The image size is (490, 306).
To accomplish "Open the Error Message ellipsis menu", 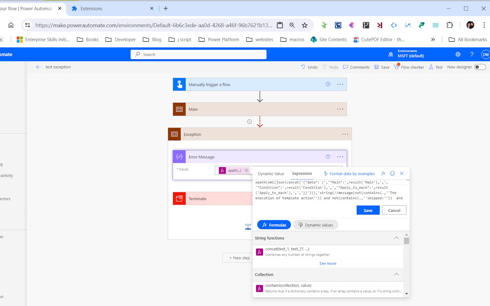I will 340,157.
